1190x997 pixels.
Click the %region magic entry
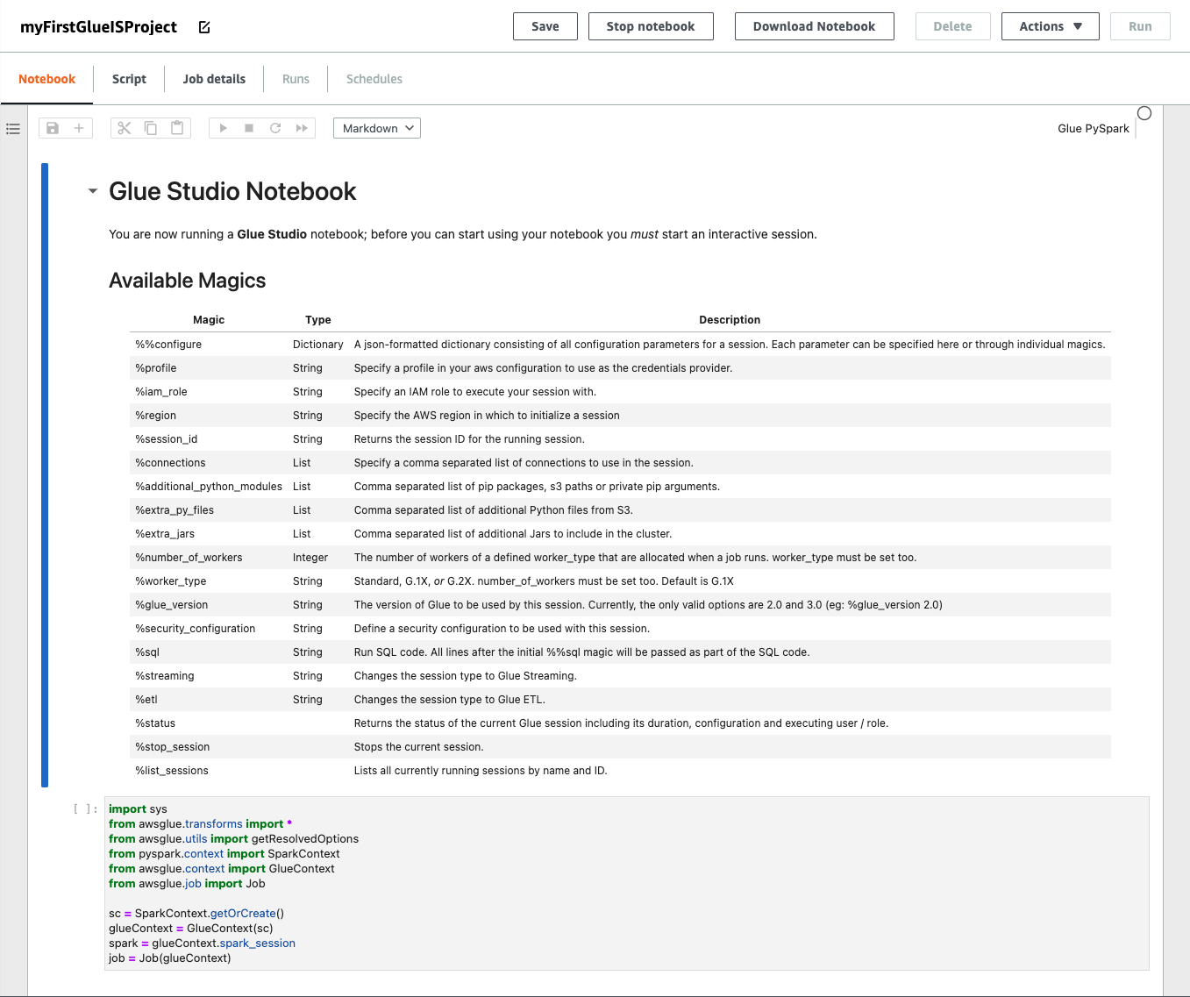(156, 416)
